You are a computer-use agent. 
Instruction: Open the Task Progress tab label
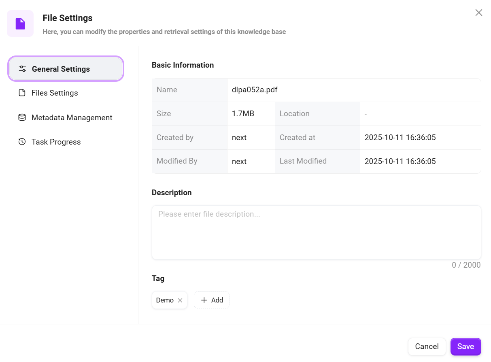[x=56, y=142]
